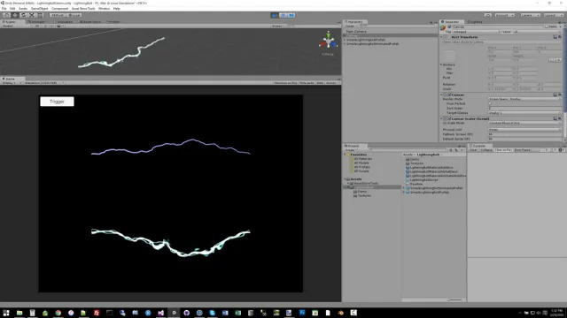Image resolution: width=567 pixels, height=318 pixels.
Task: Switch to the Asset Store tab
Action: pyautogui.click(x=90, y=21)
